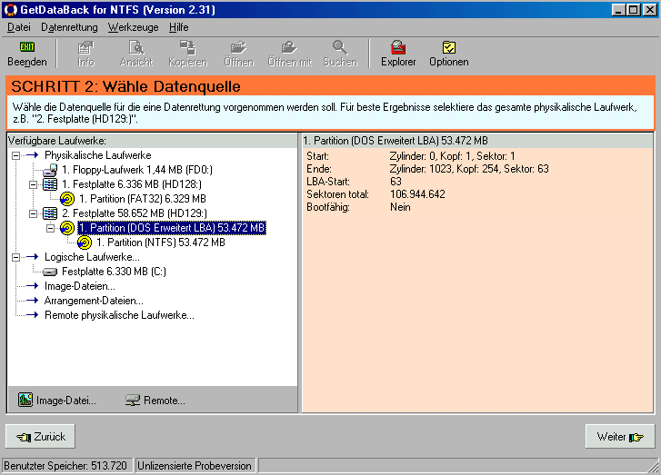The height and width of the screenshot is (475, 661).
Task: Select Arrangement-Dateien... tree label
Action: click(x=94, y=301)
